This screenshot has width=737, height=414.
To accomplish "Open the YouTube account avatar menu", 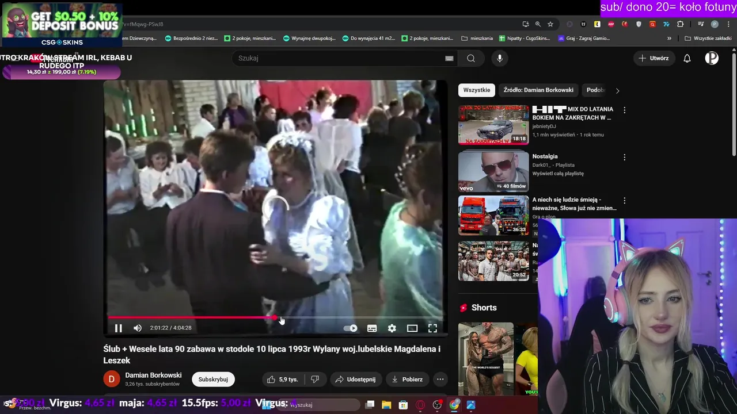I will [x=712, y=58].
